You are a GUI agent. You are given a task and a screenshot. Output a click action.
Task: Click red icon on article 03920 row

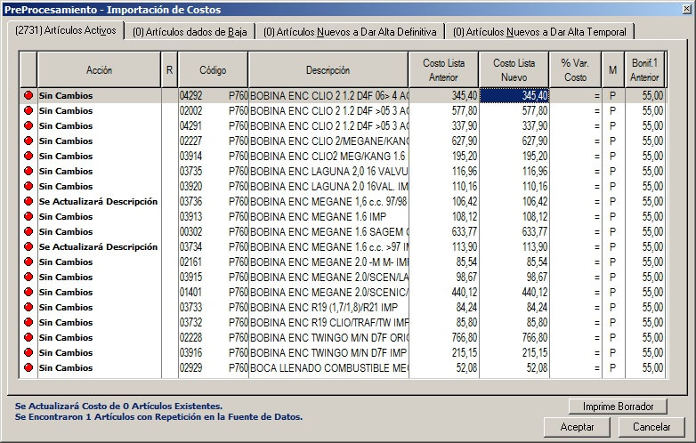[x=28, y=186]
